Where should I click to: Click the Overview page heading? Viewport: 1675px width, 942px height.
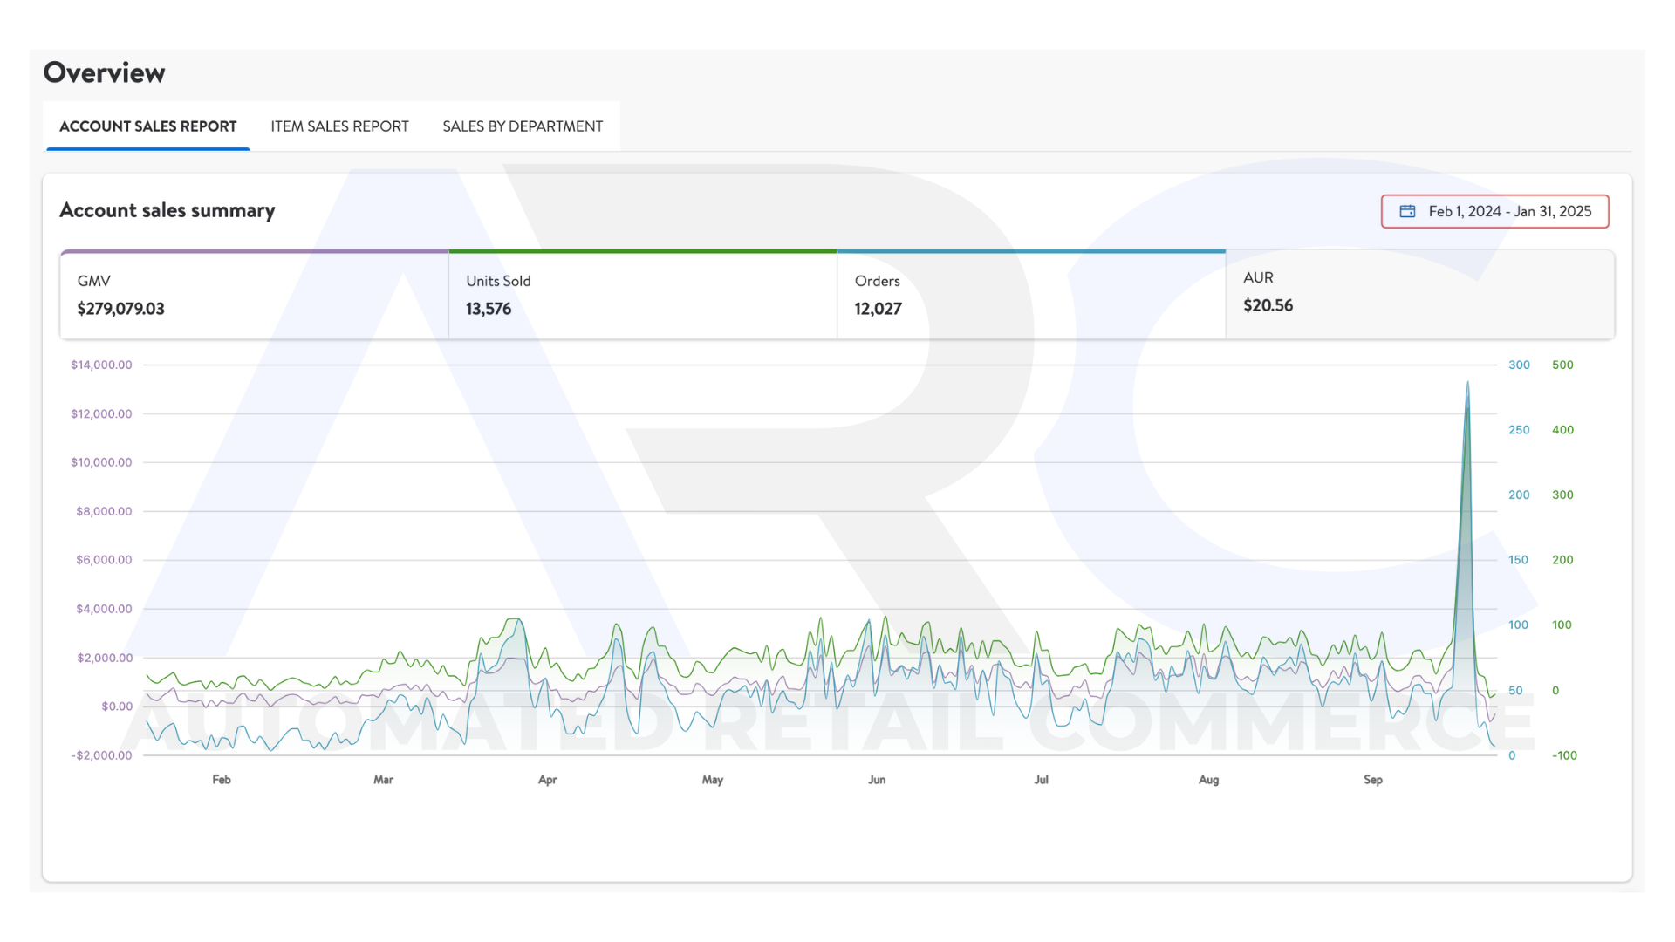click(x=104, y=72)
